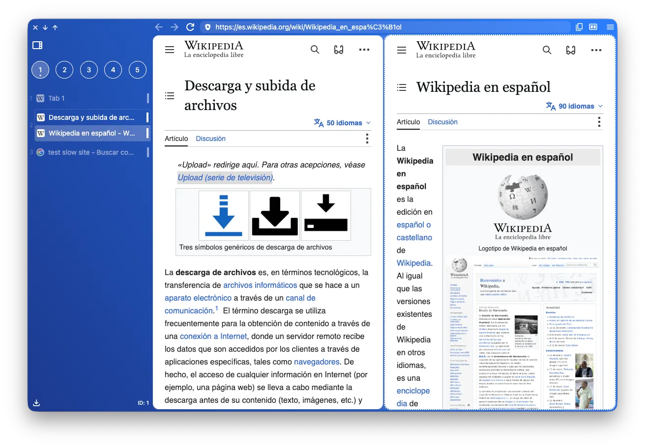645x448 pixels.
Task: Reload the current page
Action: 190,27
